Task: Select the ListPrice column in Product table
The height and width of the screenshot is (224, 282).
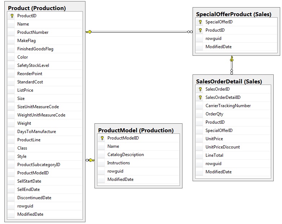Action: click(x=25, y=90)
